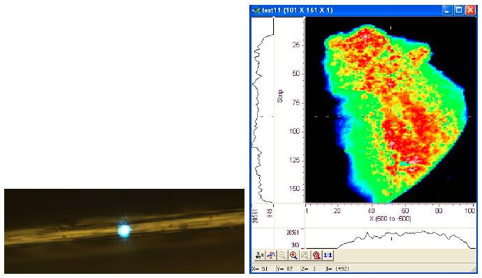Maximize the test11 window

[459, 10]
